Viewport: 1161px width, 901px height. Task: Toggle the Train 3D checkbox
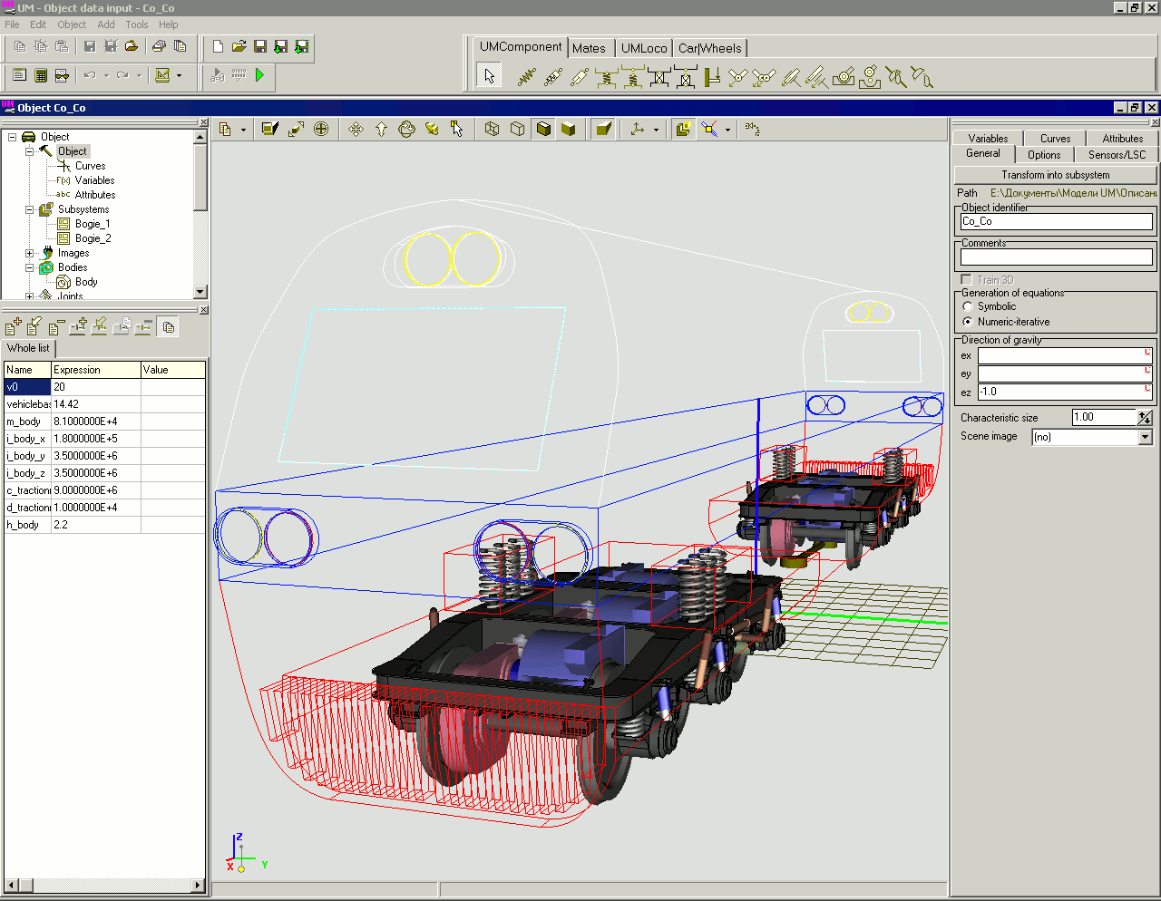pos(965,279)
